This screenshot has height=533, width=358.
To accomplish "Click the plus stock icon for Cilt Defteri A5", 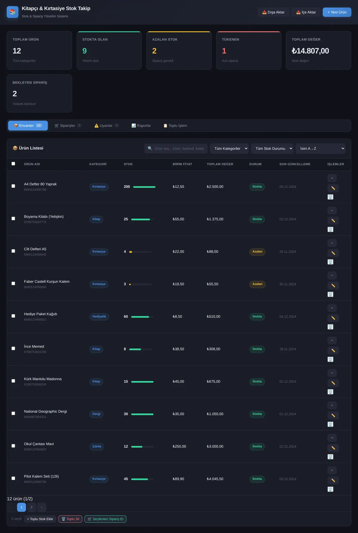I will coord(332,243).
